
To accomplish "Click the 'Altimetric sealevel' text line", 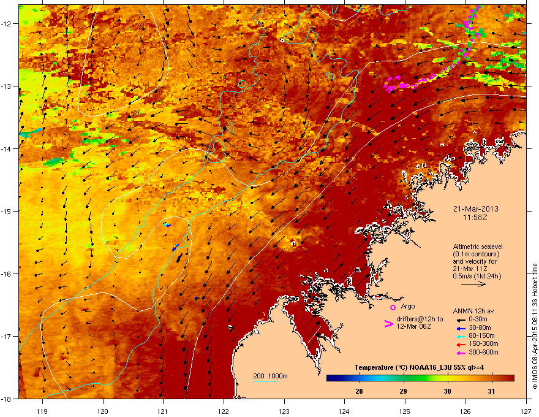I will [478, 247].
